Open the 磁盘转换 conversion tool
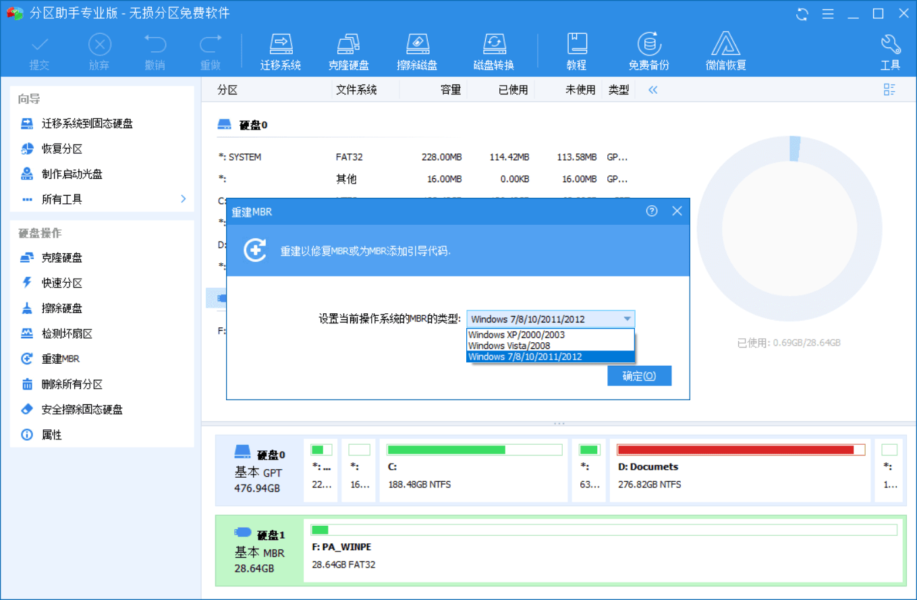The height and width of the screenshot is (600, 917). click(493, 51)
